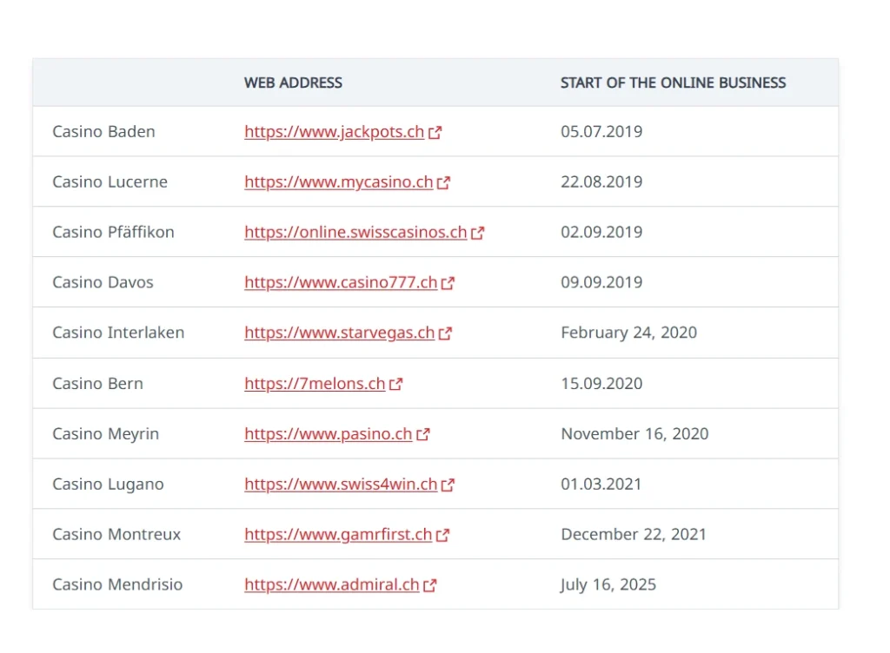Screen dimensions: 890x653
Task: Click the swiss4win.ch hyperlink for Casino Lugano
Action: pyautogui.click(x=341, y=484)
